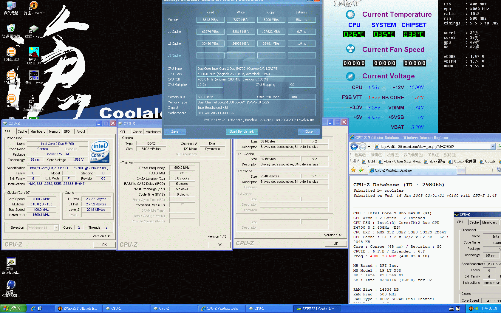Launch the 3DMark05 desktop shortcut
The width and height of the screenshot is (501, 313).
click(x=11, y=78)
